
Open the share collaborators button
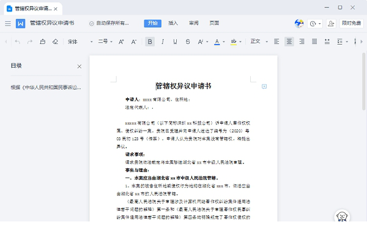331,24
